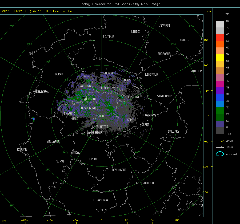Screen dimensions: 240x224
Task: Click the bright green 30 dBZ swatch
Action: pyautogui.click(x=220, y=111)
